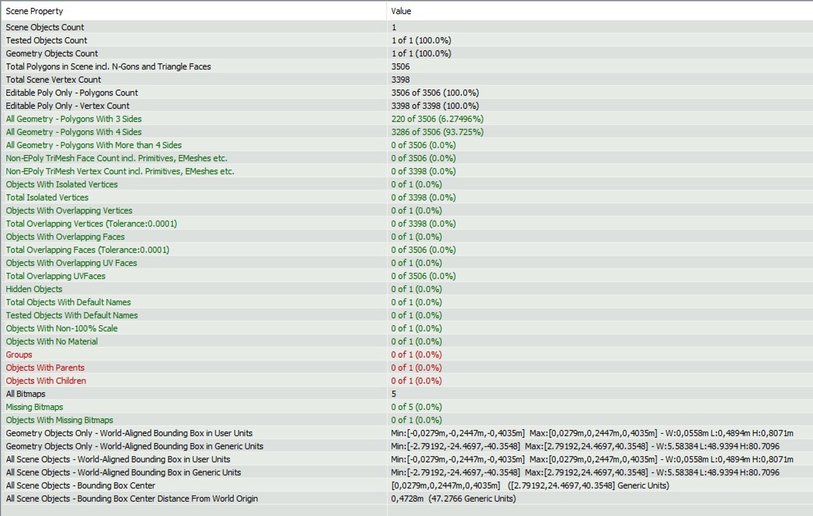Select Objects With Isolated Vertices row
This screenshot has height=516, width=813.
[406, 184]
